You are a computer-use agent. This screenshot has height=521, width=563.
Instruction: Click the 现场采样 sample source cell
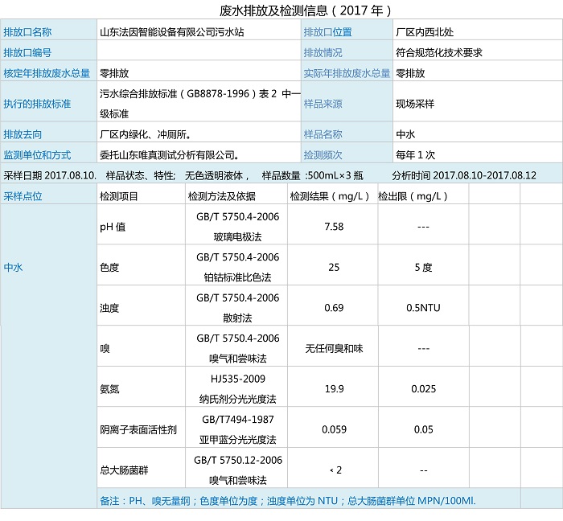tap(415, 104)
